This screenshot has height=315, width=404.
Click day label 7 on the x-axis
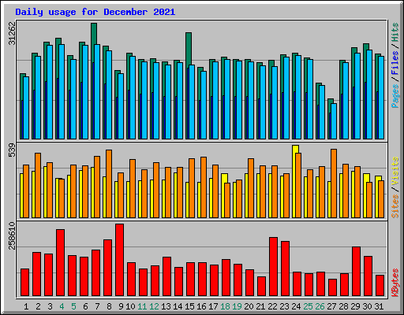pos(97,306)
